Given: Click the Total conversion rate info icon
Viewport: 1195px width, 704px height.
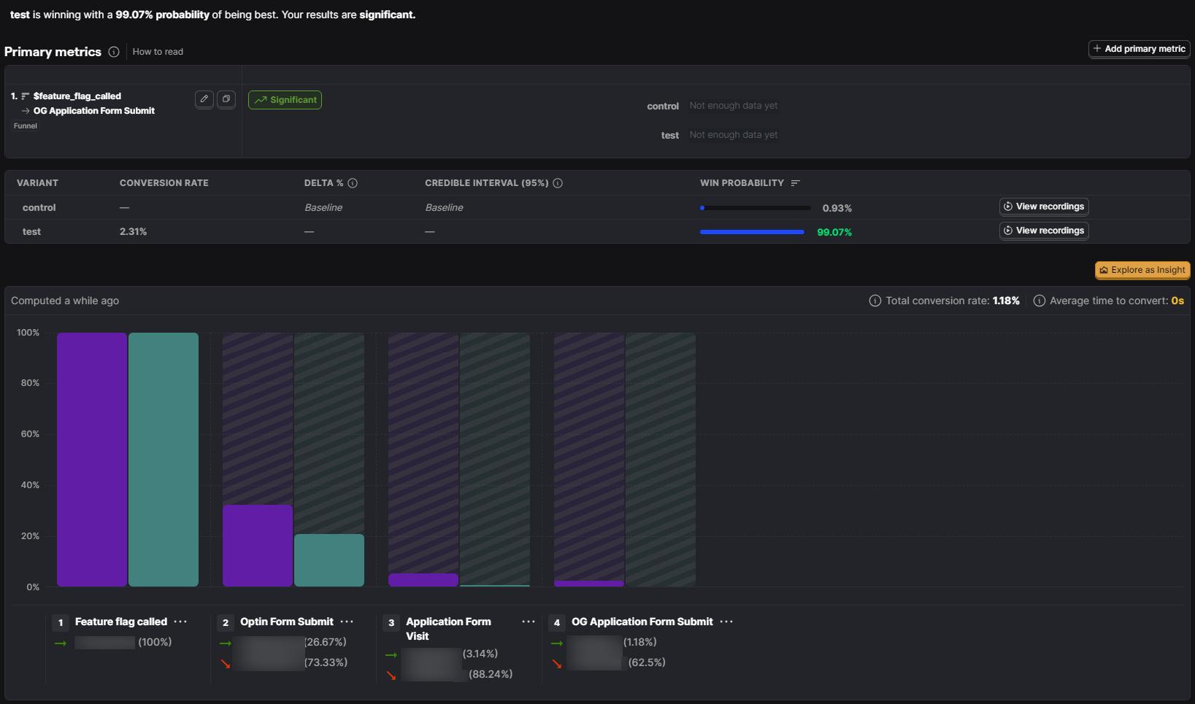Looking at the screenshot, I should tap(875, 301).
